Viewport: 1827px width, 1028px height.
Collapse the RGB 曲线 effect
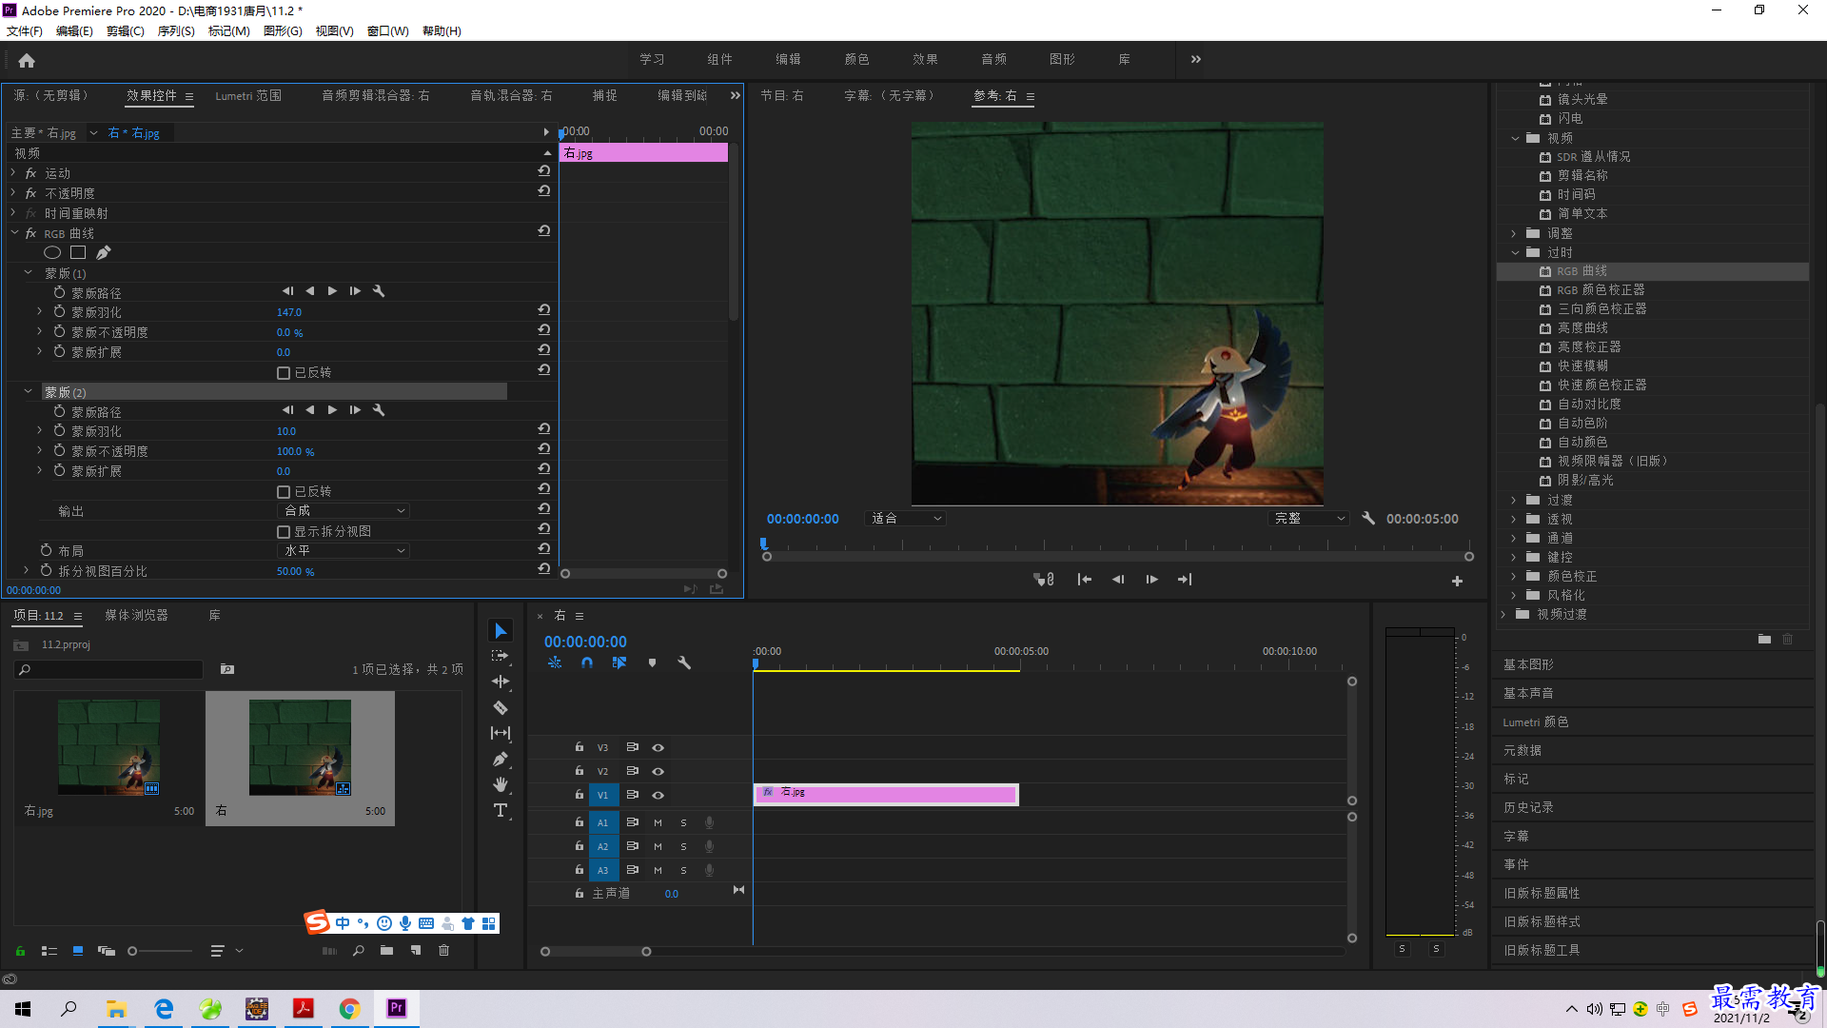click(14, 233)
